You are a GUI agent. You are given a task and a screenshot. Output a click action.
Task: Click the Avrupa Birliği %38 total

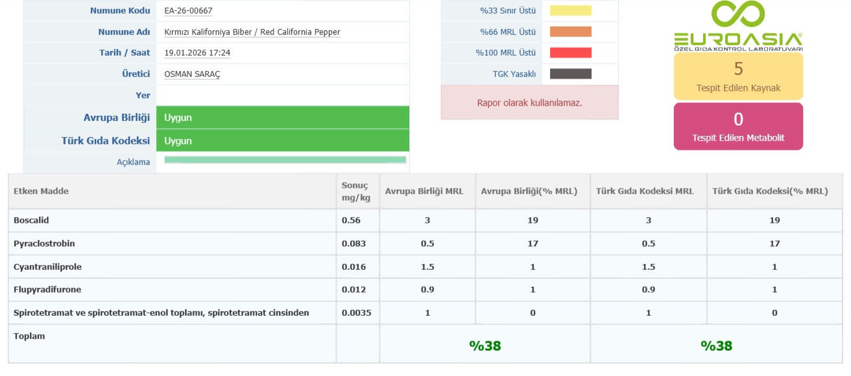tap(485, 346)
